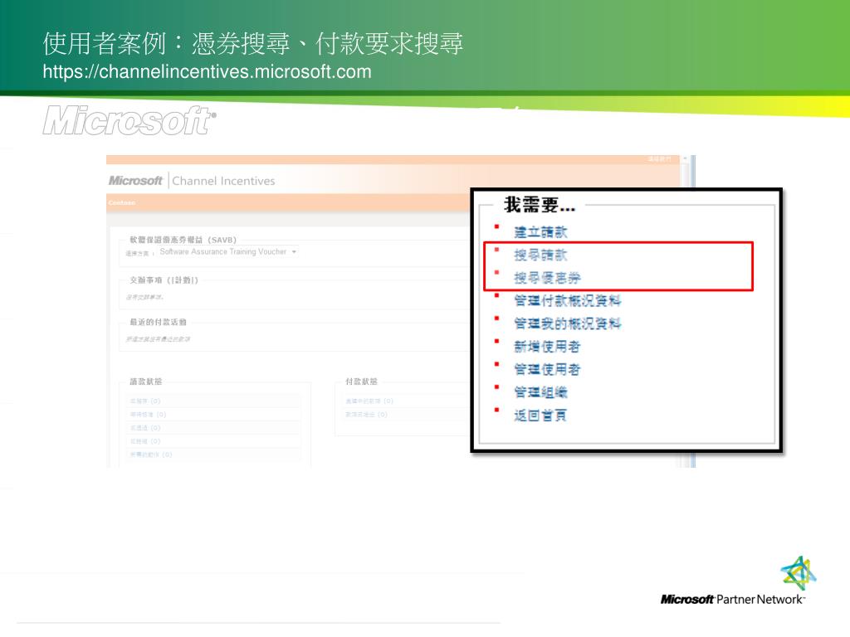Open the Software Assurance Training Voucher dropdown
The width and height of the screenshot is (850, 637).
(x=228, y=252)
